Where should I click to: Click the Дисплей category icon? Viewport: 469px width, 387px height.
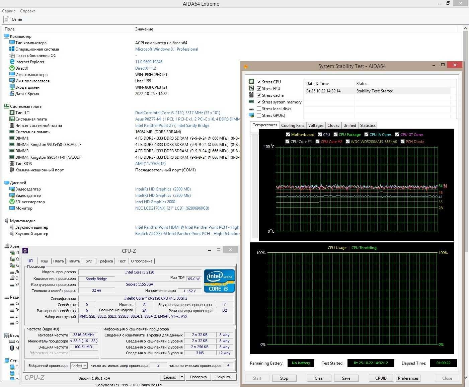6,182
